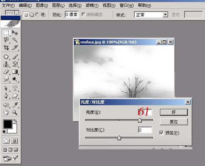Viewport: 205px width, 166px height.
Task: Choose the Subtract from Selection mode button
Action: (x=37, y=14)
